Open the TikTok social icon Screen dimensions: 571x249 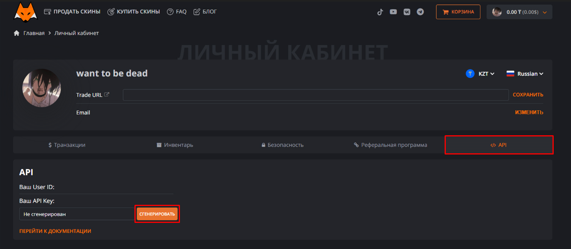(x=380, y=12)
